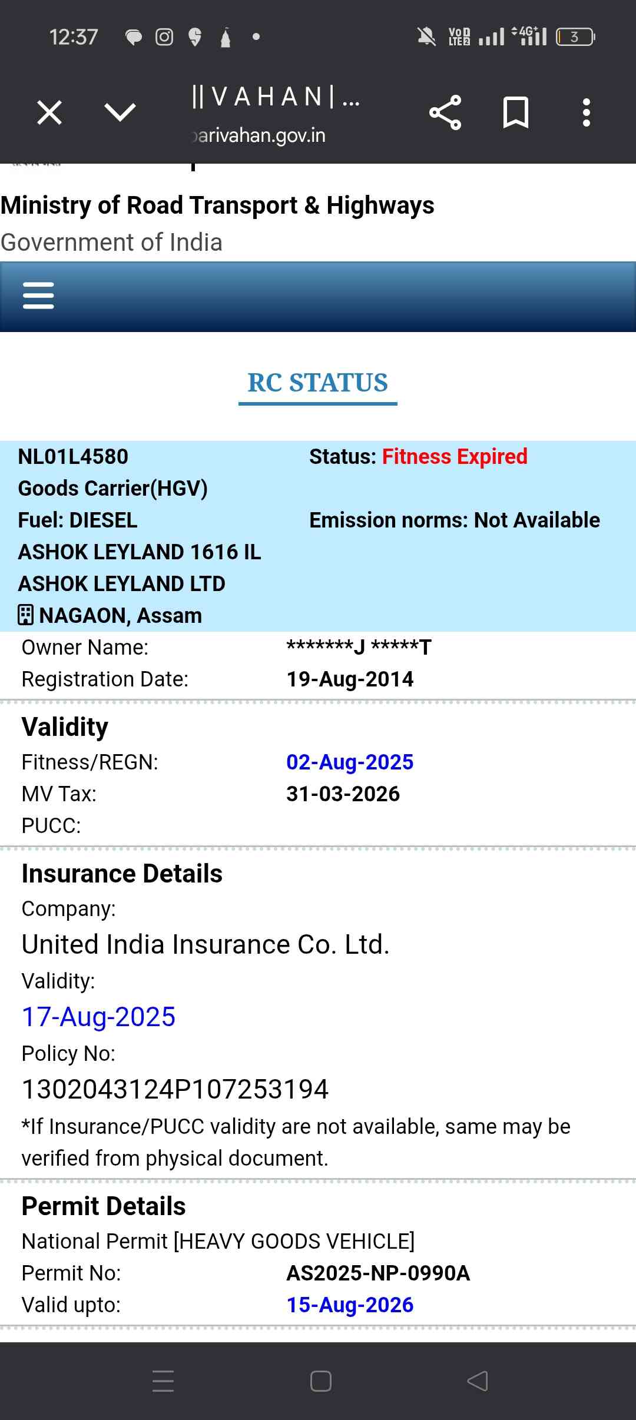Tap the insurance policy number

coord(175,1089)
